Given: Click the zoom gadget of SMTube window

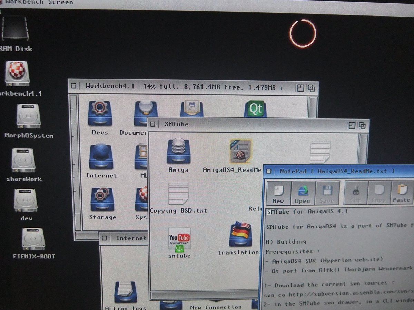Looking at the screenshot, I should pos(352,125).
